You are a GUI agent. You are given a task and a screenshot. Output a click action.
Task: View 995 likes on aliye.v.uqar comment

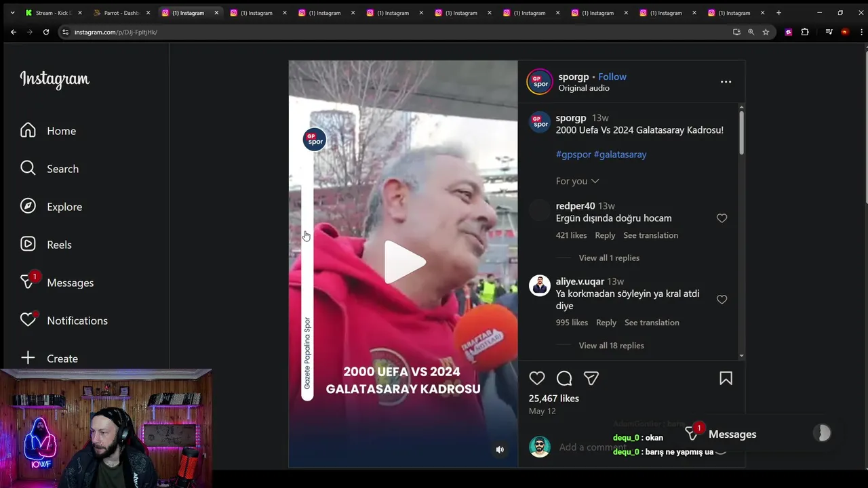pos(572,323)
